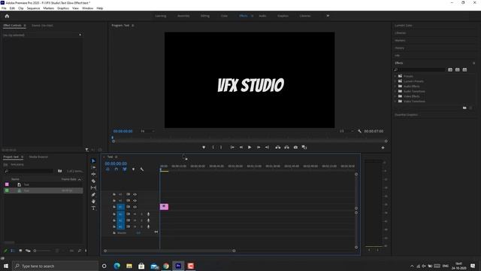Export a frame with the camera icon

point(295,148)
